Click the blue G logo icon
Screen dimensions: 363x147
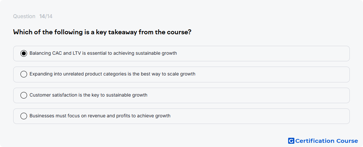click(291, 141)
